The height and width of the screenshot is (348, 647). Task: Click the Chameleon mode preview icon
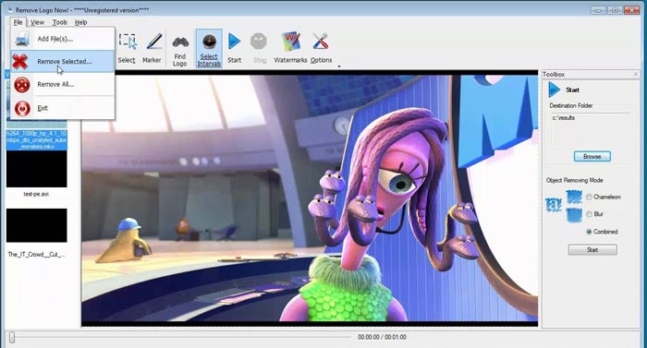point(574,198)
